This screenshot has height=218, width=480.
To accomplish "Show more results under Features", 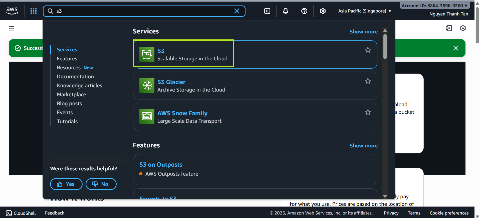I will click(x=363, y=146).
